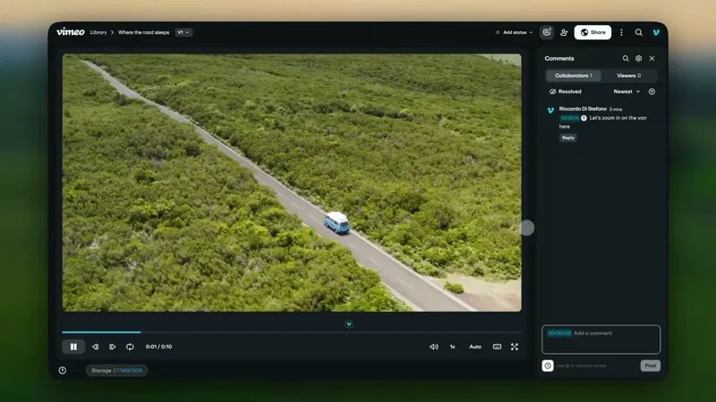Step back one frame
The image size is (716, 402).
96,347
